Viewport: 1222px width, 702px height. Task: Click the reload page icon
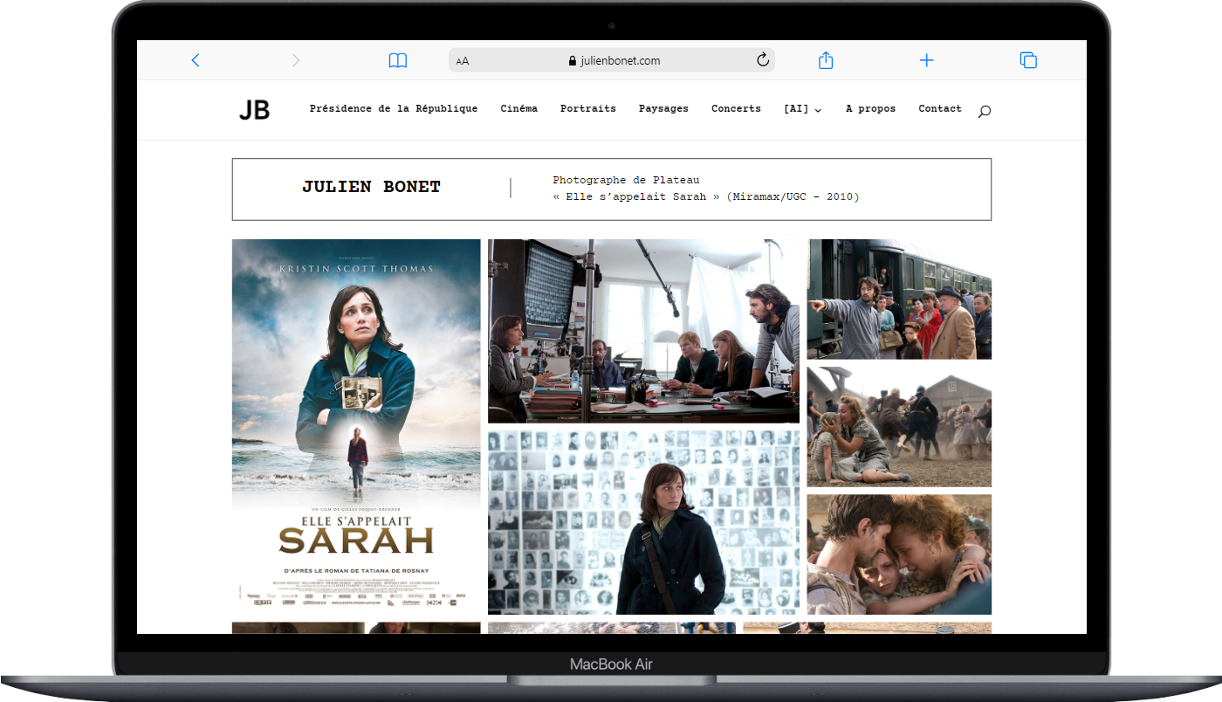[762, 60]
